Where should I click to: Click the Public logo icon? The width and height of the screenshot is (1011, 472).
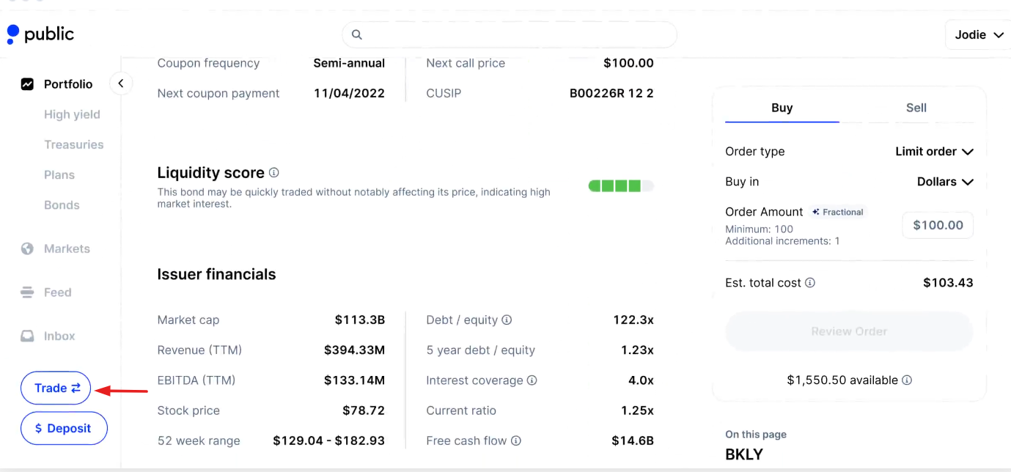point(13,34)
